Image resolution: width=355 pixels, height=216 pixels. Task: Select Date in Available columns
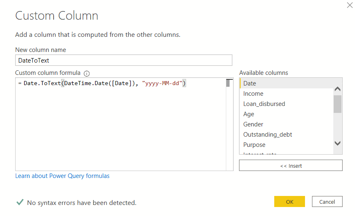(287, 83)
